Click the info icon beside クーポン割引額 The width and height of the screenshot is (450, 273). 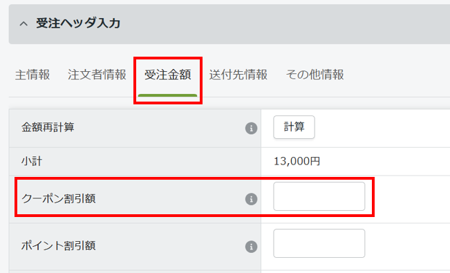[251, 199]
